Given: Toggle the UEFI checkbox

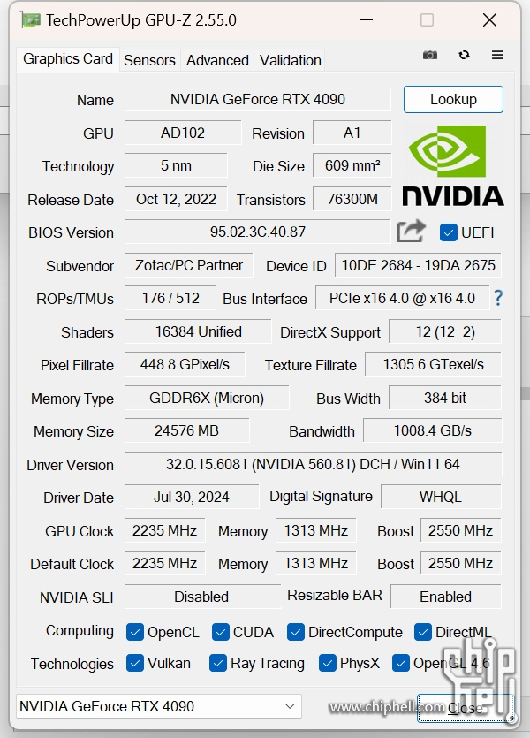Looking at the screenshot, I should 448,232.
